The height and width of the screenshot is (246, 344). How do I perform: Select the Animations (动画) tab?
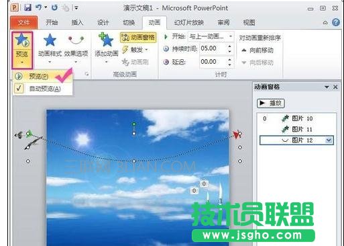pos(154,23)
